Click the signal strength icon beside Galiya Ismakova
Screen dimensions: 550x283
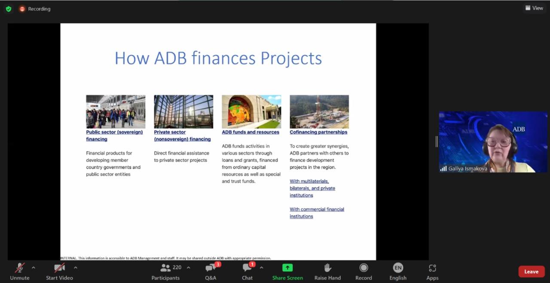point(443,169)
